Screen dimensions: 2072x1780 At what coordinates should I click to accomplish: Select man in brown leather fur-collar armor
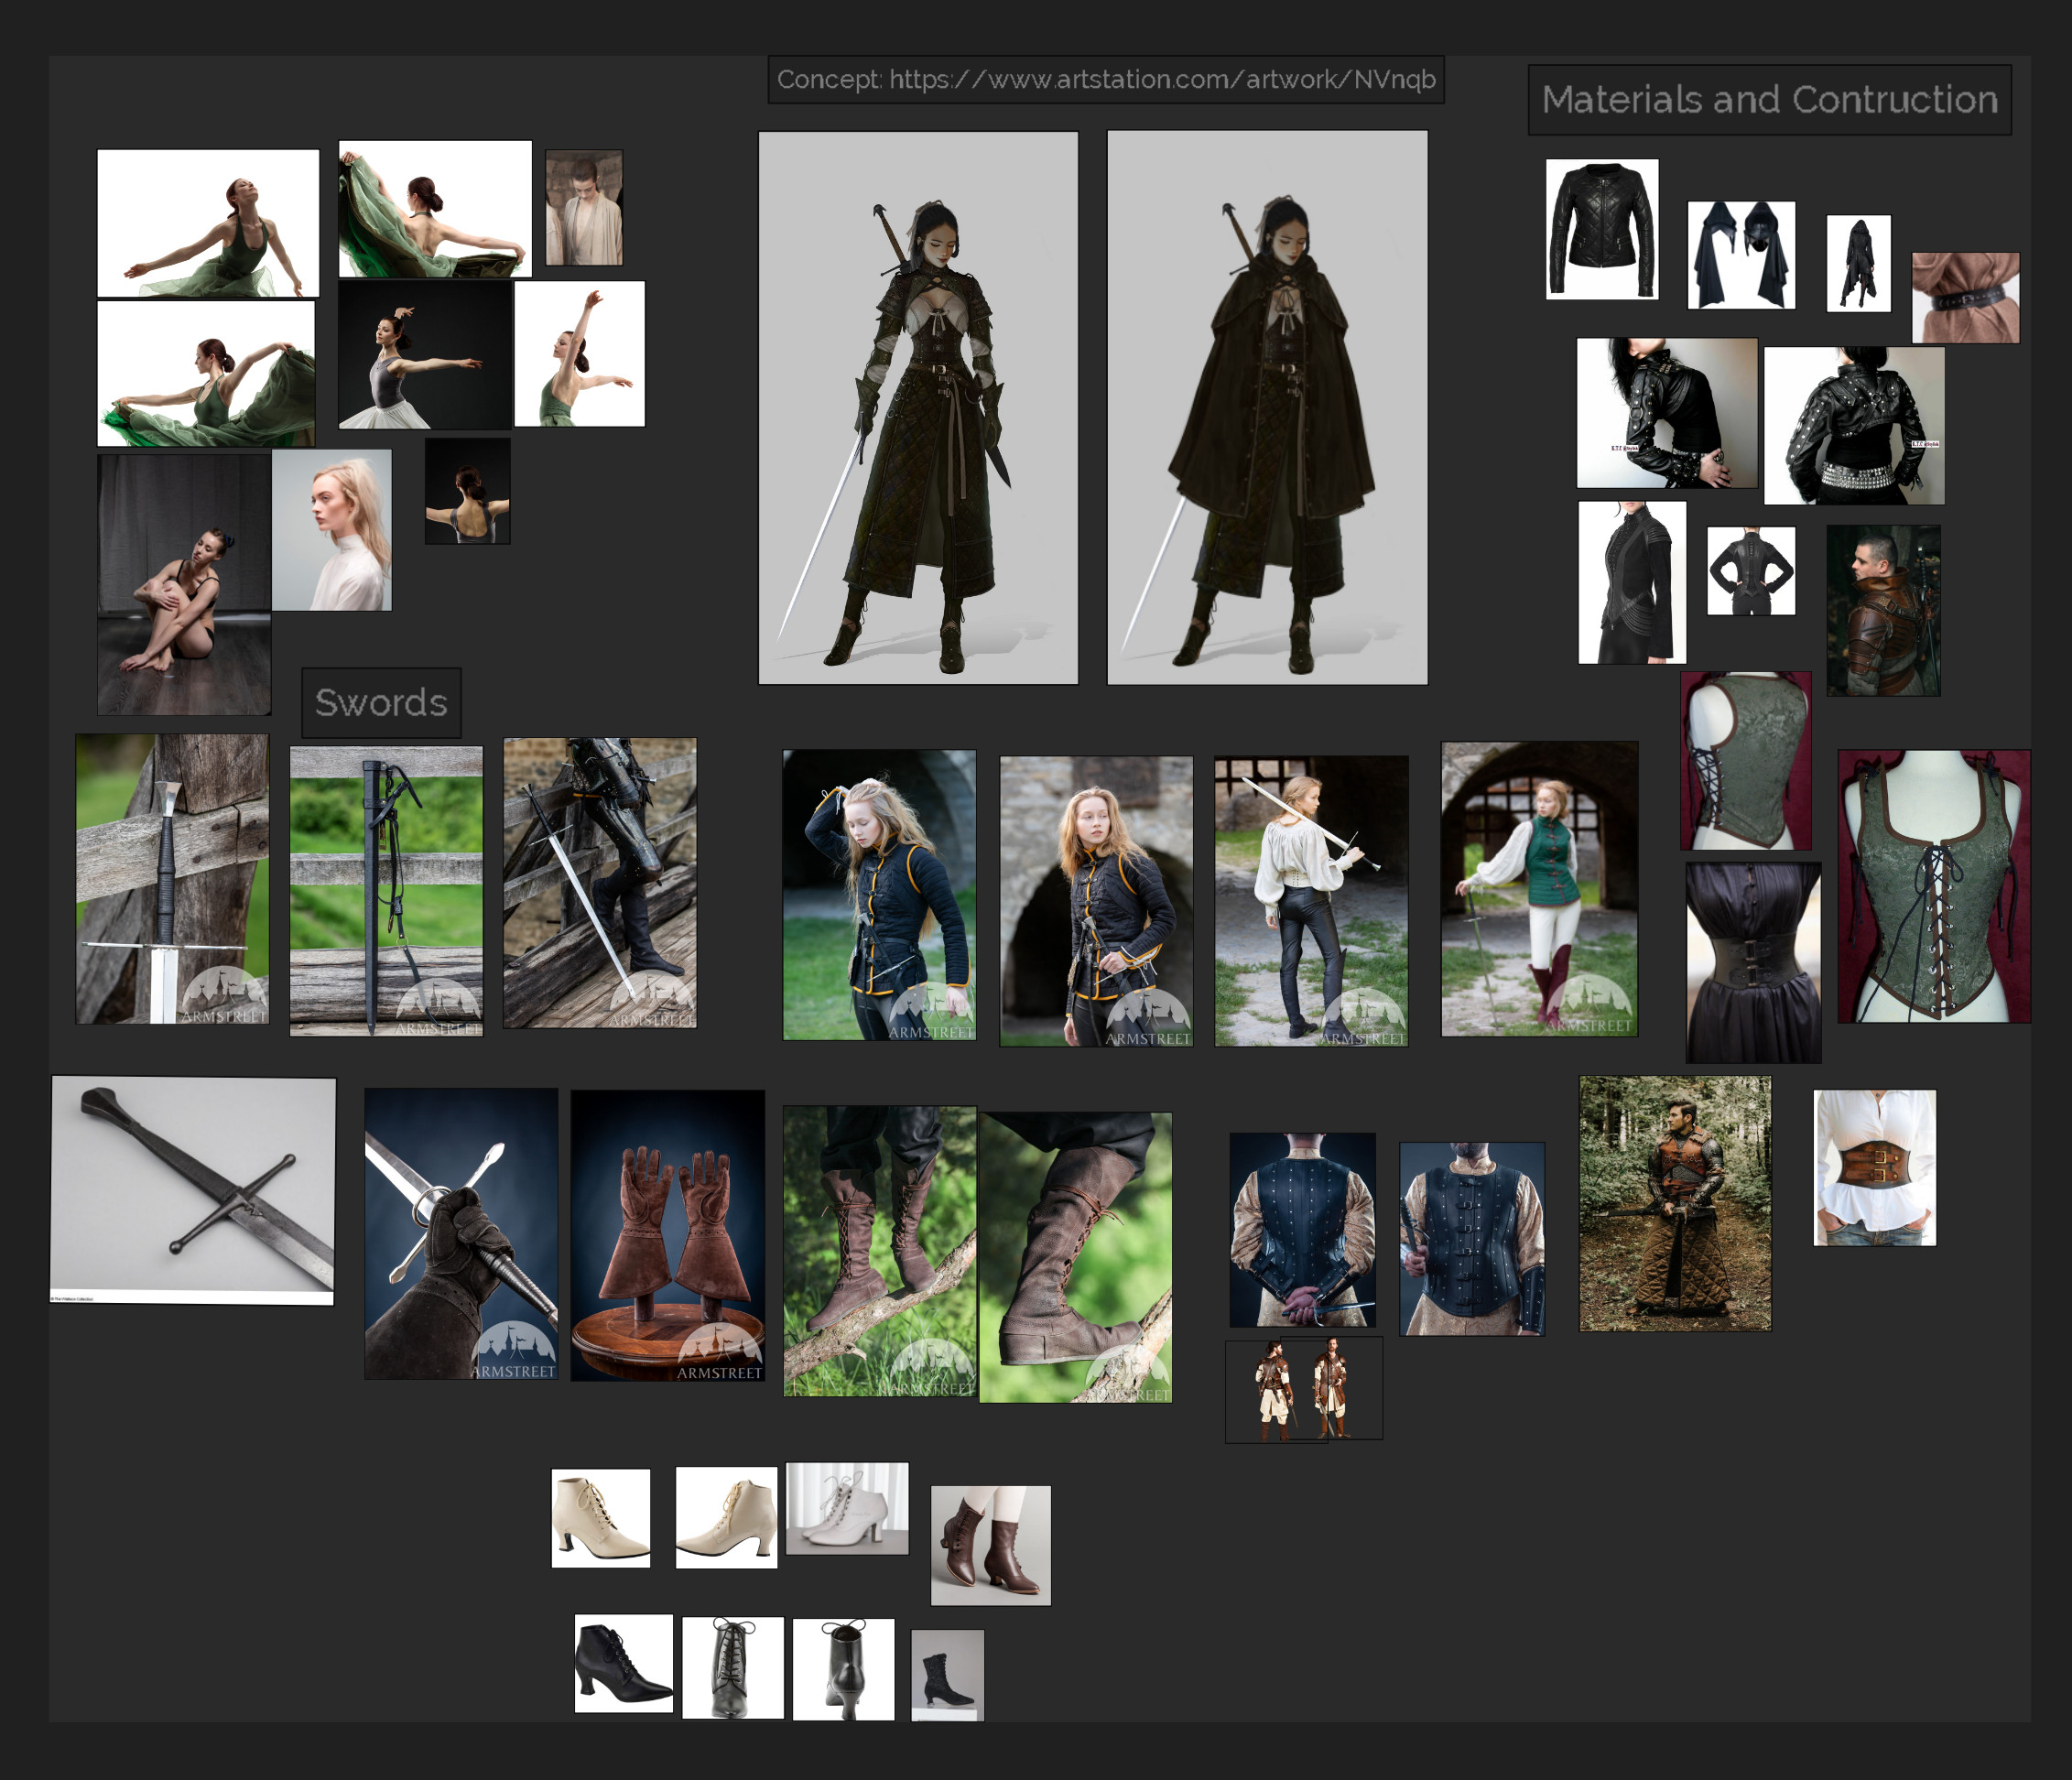[1883, 611]
